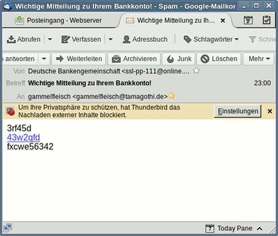
Task: Click the online status icon in status bar
Action: click(8, 228)
